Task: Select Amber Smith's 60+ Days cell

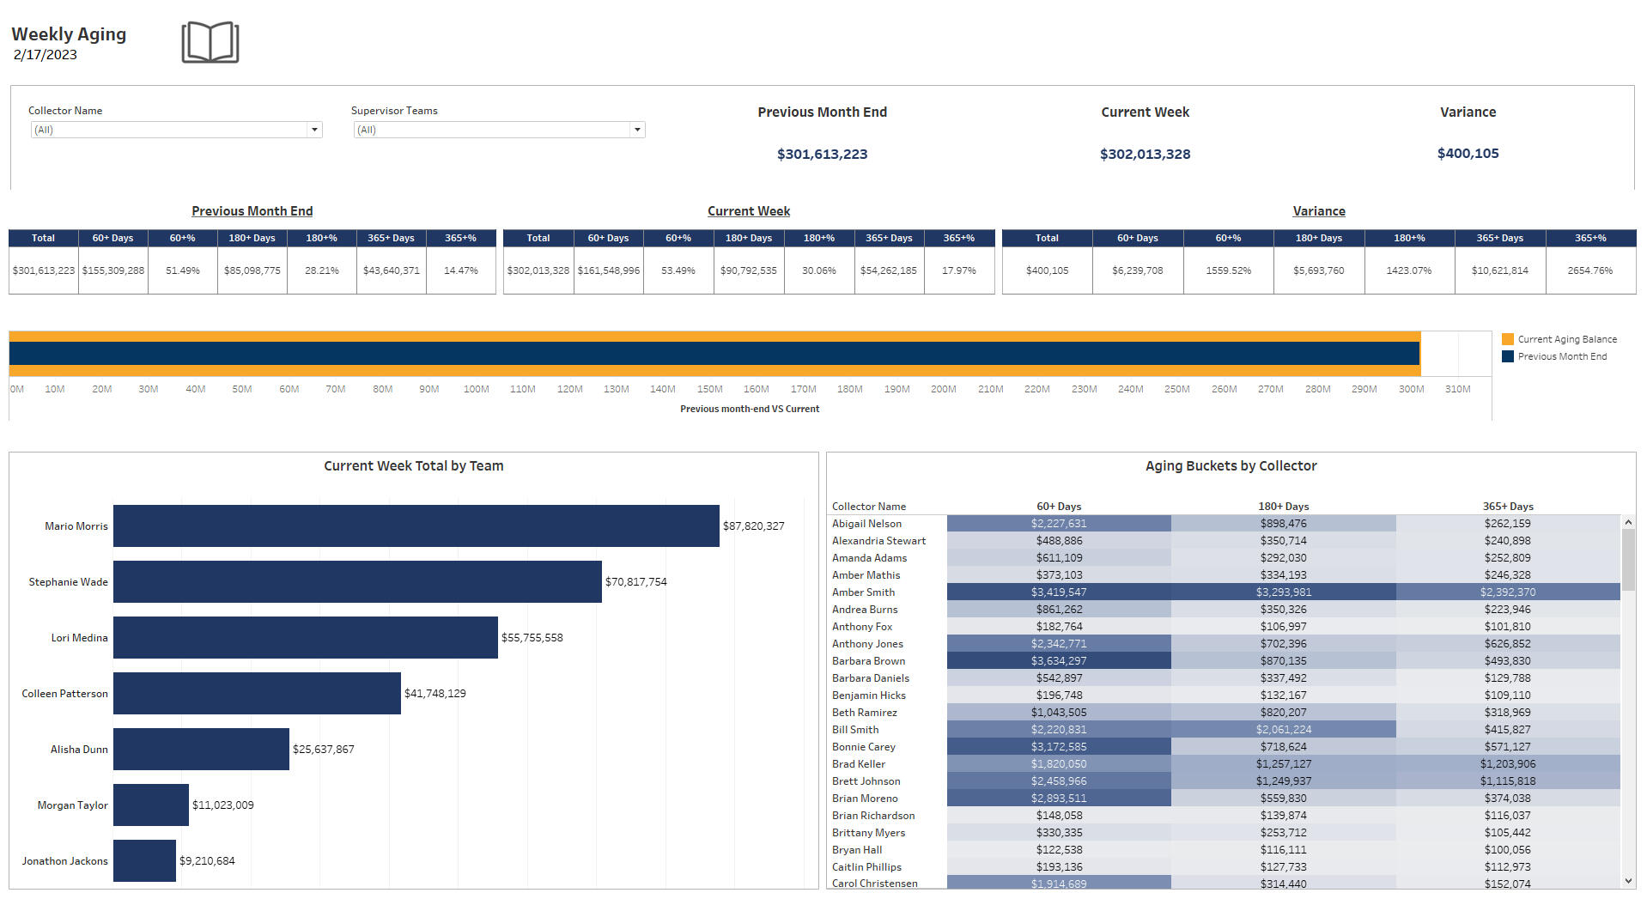Action: tap(1058, 592)
